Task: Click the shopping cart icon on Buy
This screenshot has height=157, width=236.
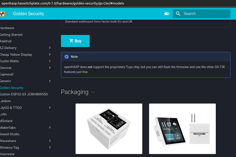Action: coord(71,41)
